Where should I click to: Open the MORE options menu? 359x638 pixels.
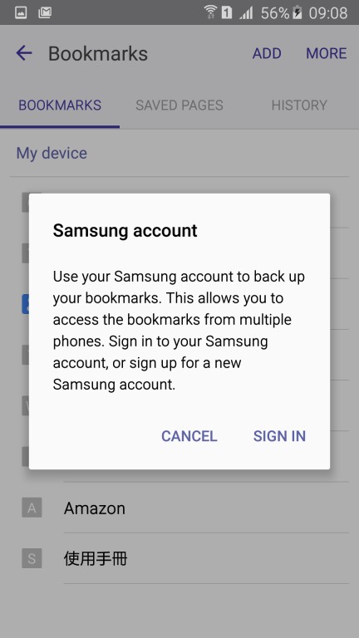point(327,53)
